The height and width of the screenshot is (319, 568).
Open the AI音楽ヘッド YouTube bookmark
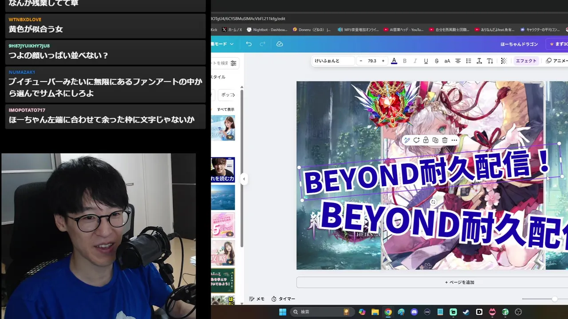(403, 30)
